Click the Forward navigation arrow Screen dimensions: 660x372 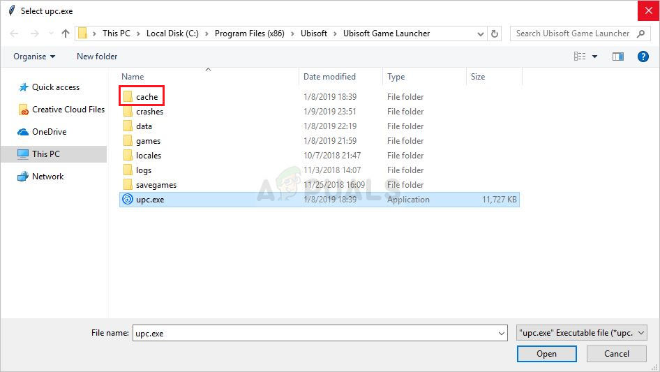tap(34, 34)
